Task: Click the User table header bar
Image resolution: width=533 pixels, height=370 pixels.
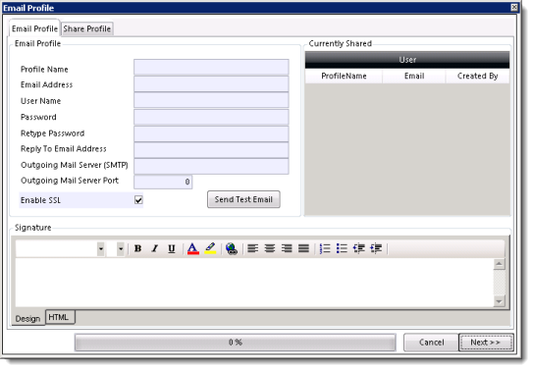Action: (x=407, y=60)
